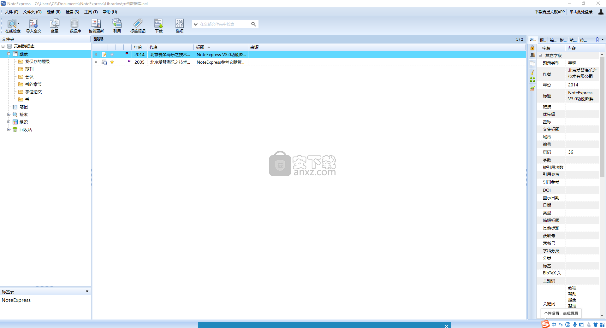
Task: Expand the 回收站 tree node
Action: click(x=9, y=130)
